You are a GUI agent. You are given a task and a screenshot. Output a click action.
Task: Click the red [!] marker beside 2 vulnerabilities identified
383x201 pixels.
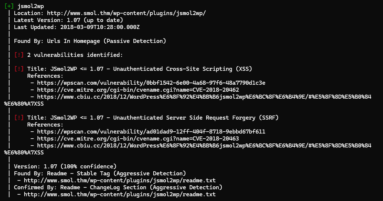point(19,55)
